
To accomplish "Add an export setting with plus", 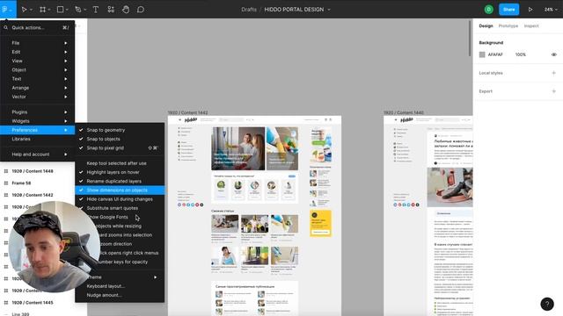I will 553,91.
